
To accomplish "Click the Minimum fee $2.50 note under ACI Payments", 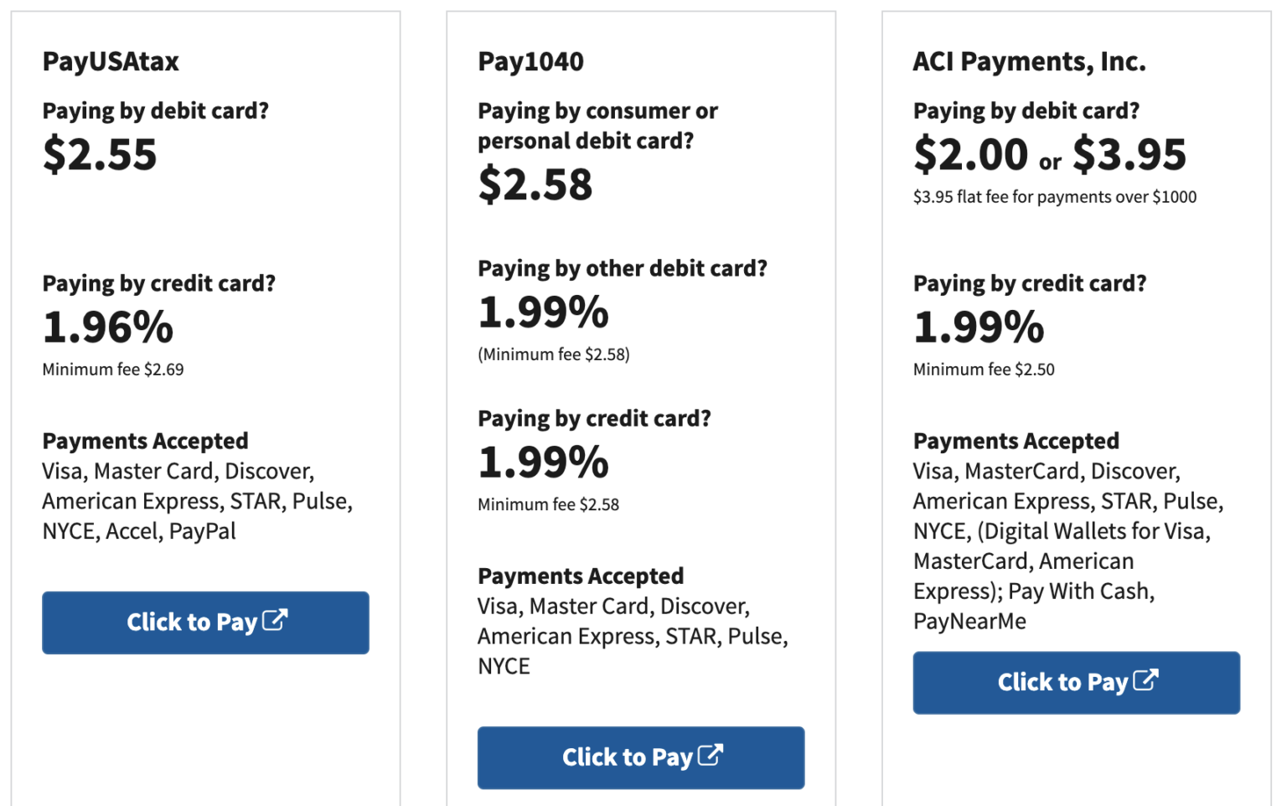I will click(984, 369).
